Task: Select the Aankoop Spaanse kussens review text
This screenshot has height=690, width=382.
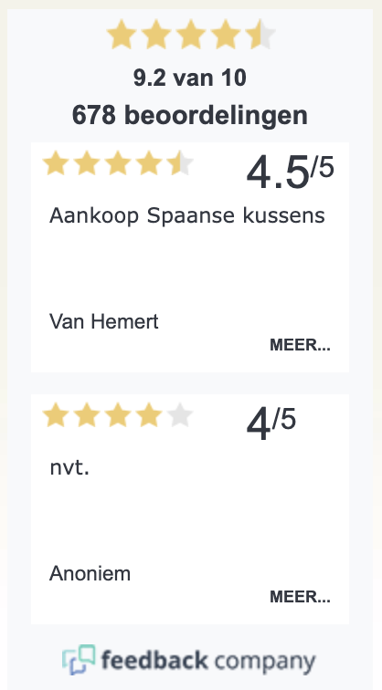Action: (x=187, y=216)
